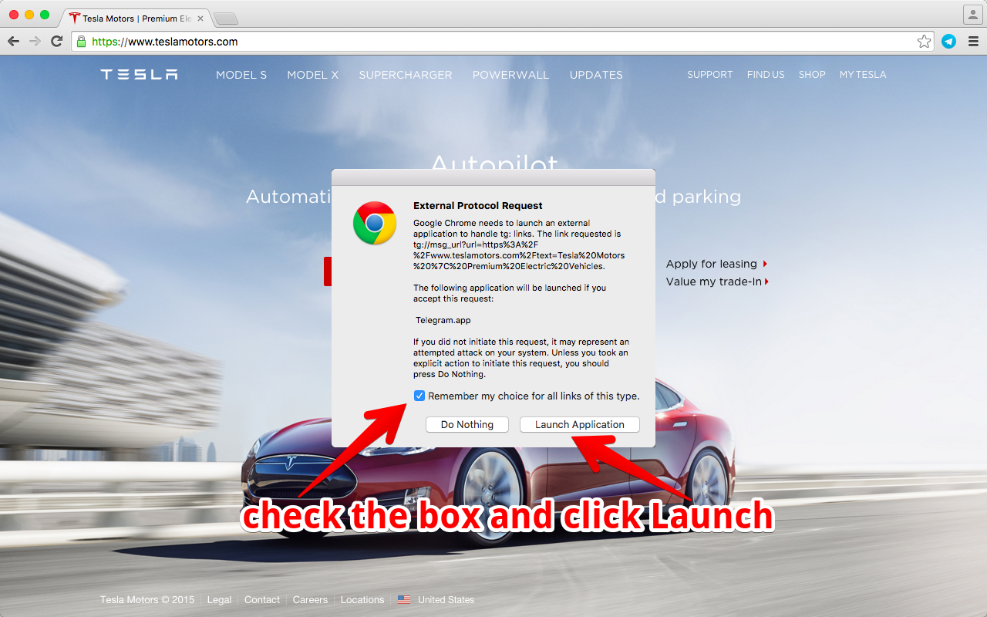This screenshot has width=987, height=617.
Task: Click the address bar URL field
Action: pos(501,42)
